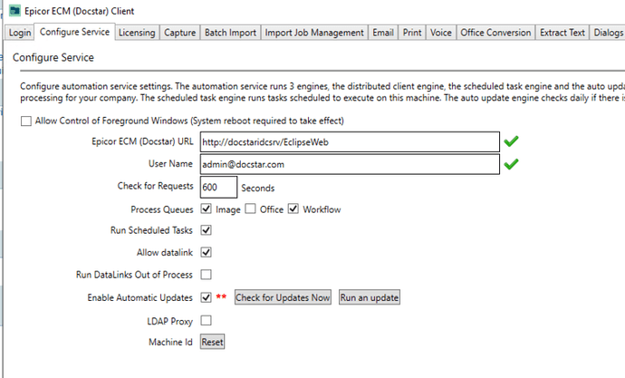Click the Seconds label
Image resolution: width=625 pixels, height=378 pixels.
coord(258,188)
